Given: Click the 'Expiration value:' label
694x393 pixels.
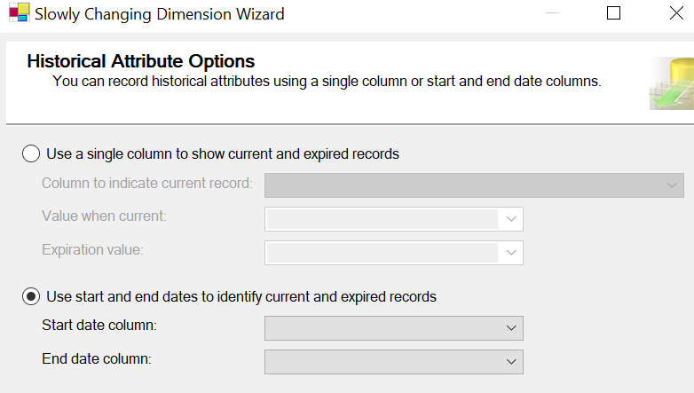Looking at the screenshot, I should pyautogui.click(x=92, y=249).
